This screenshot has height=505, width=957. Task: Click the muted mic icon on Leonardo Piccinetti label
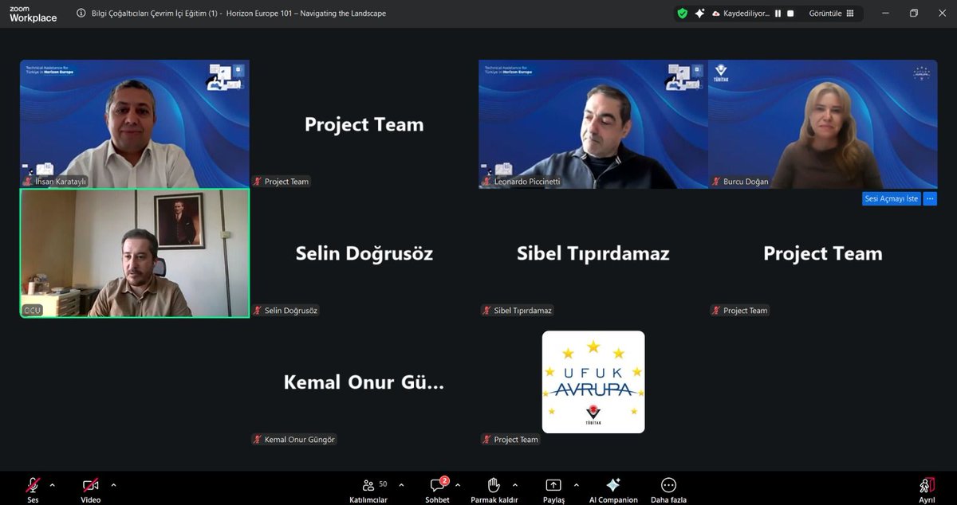tap(486, 182)
